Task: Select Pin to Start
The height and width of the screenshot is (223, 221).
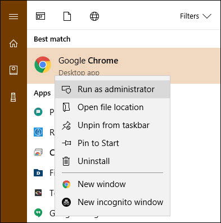Action: (x=112, y=143)
